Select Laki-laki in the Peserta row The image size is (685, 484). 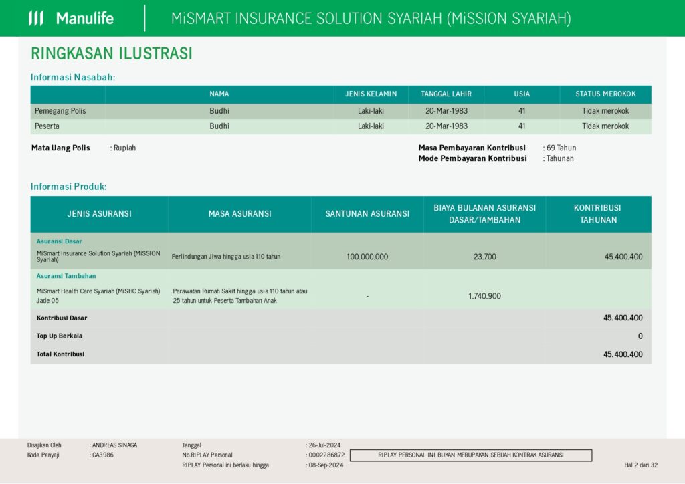click(371, 126)
